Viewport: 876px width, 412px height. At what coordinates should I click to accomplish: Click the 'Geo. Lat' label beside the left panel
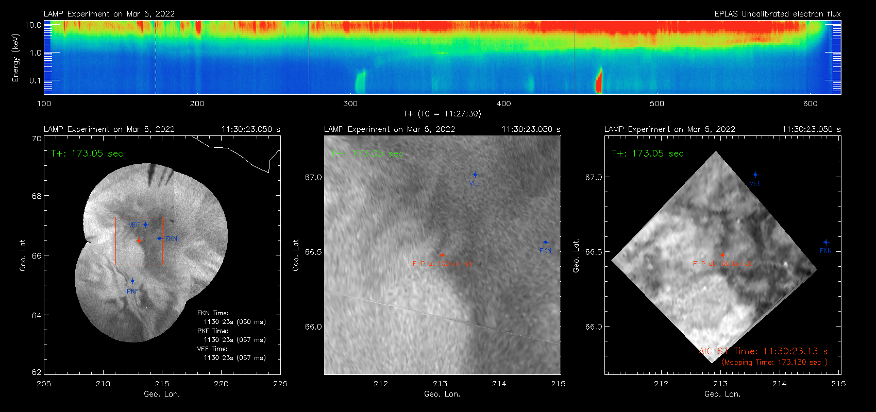pos(23,255)
